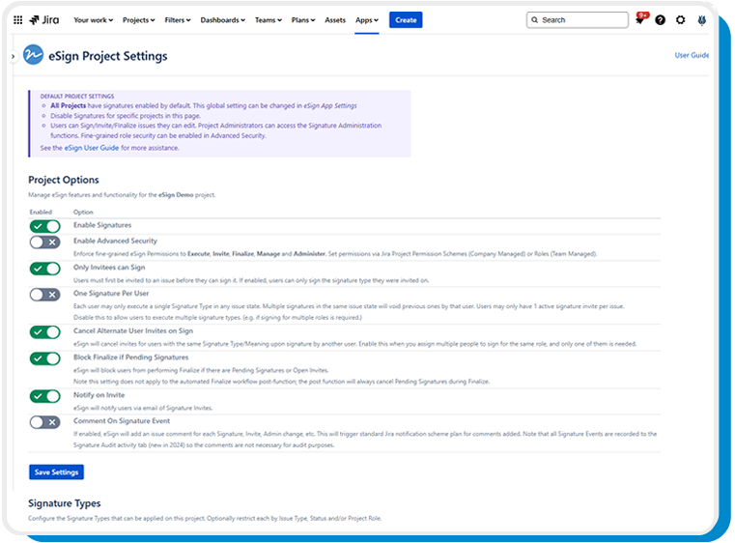Click the 'Notify on Invite' label
Viewport: 735px width, 543px height.
pos(99,395)
